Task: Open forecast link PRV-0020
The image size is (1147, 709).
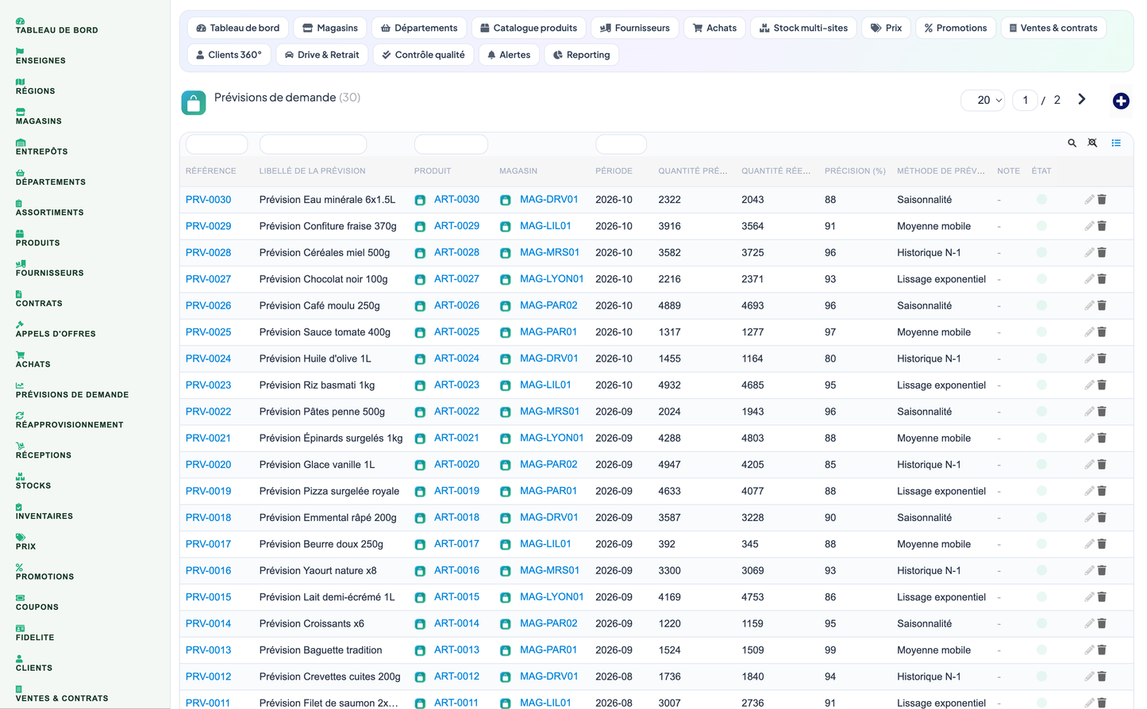Action: (x=208, y=465)
